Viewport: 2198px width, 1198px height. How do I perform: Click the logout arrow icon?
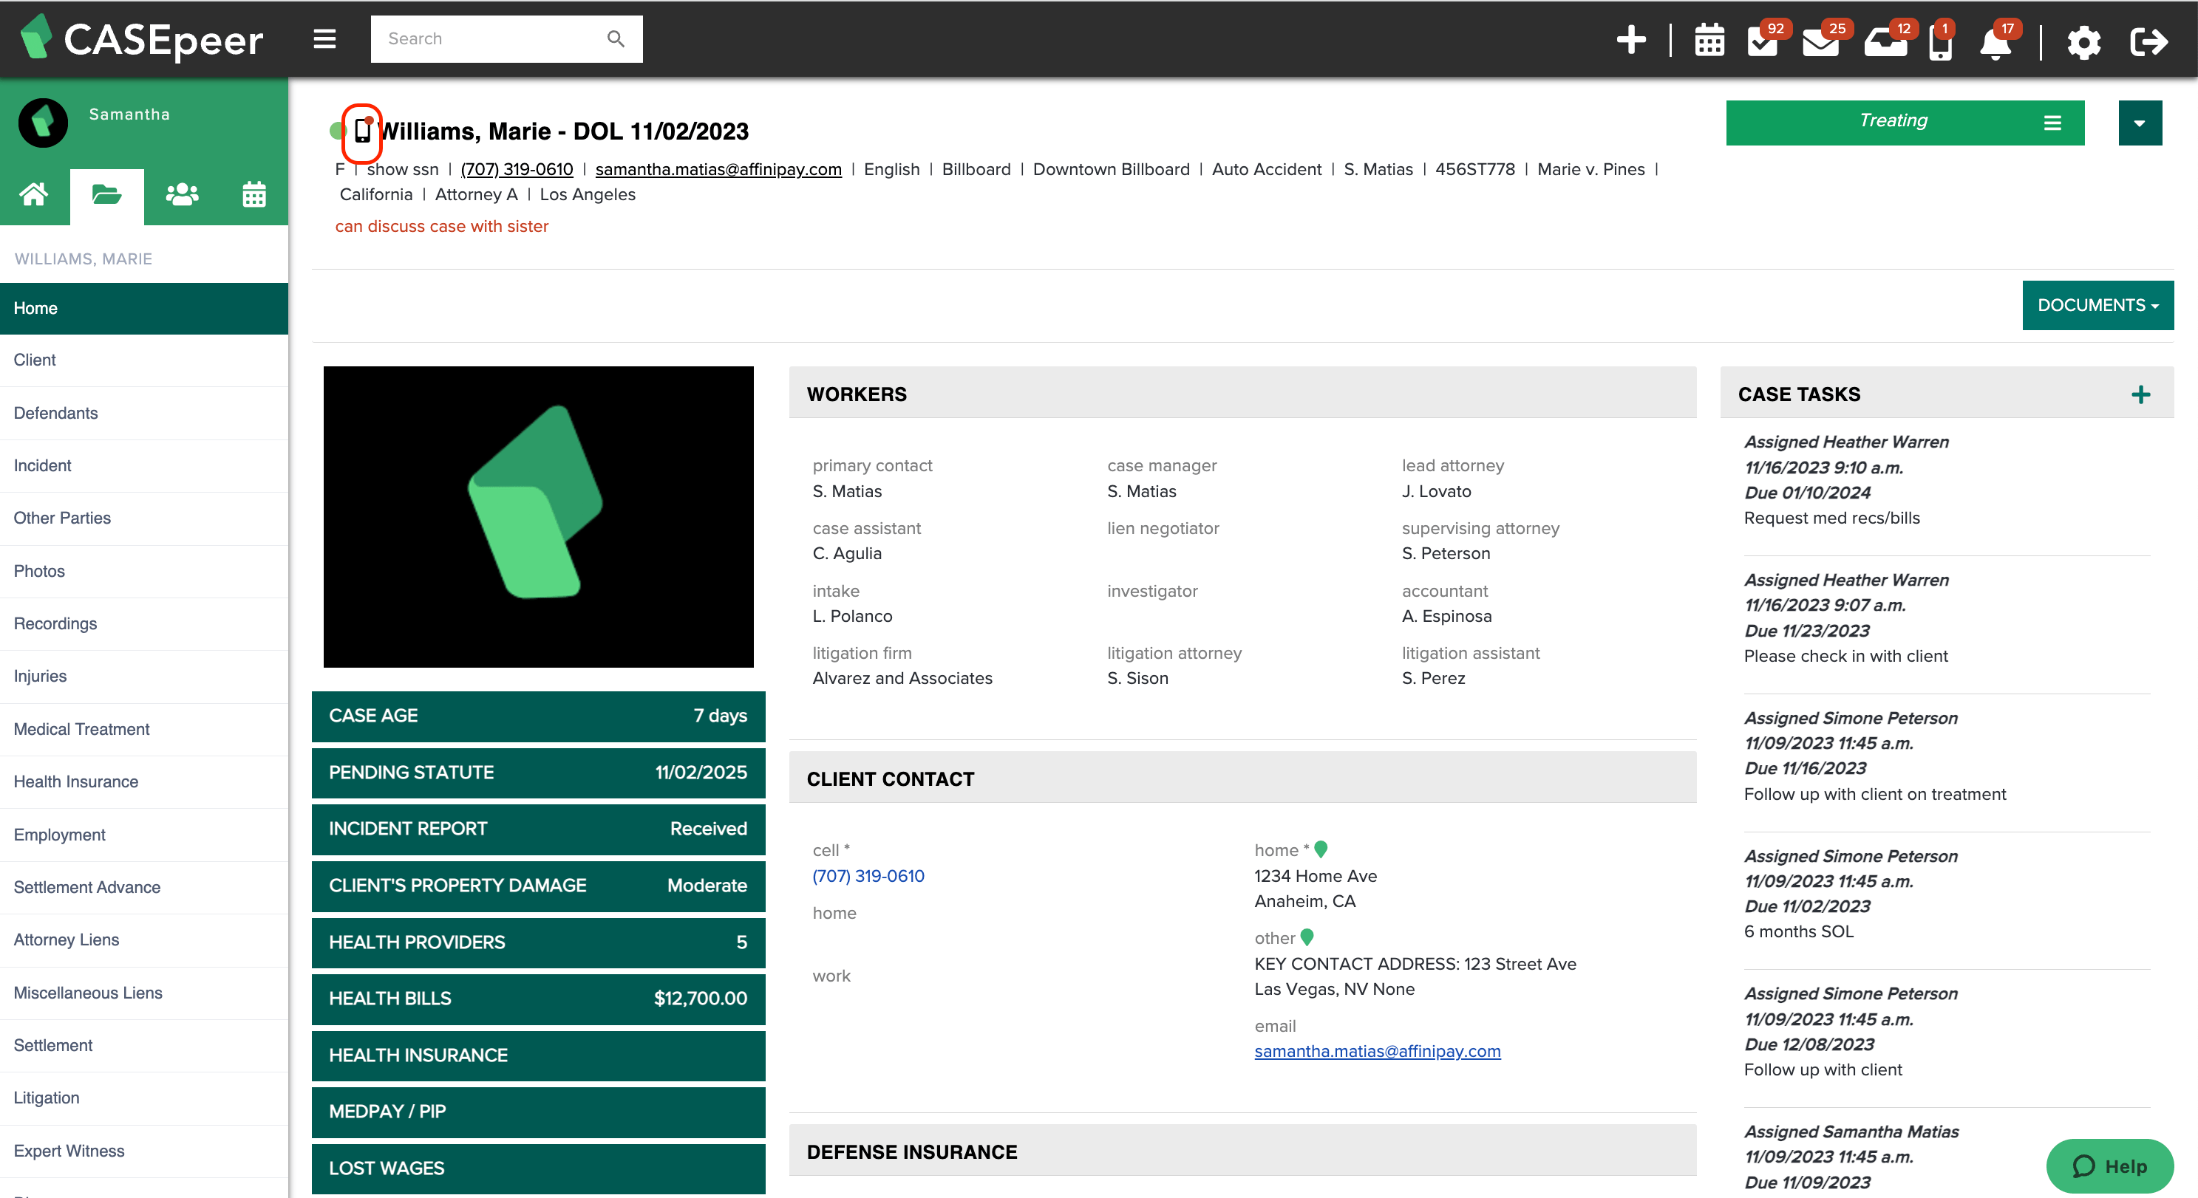pos(2148,42)
